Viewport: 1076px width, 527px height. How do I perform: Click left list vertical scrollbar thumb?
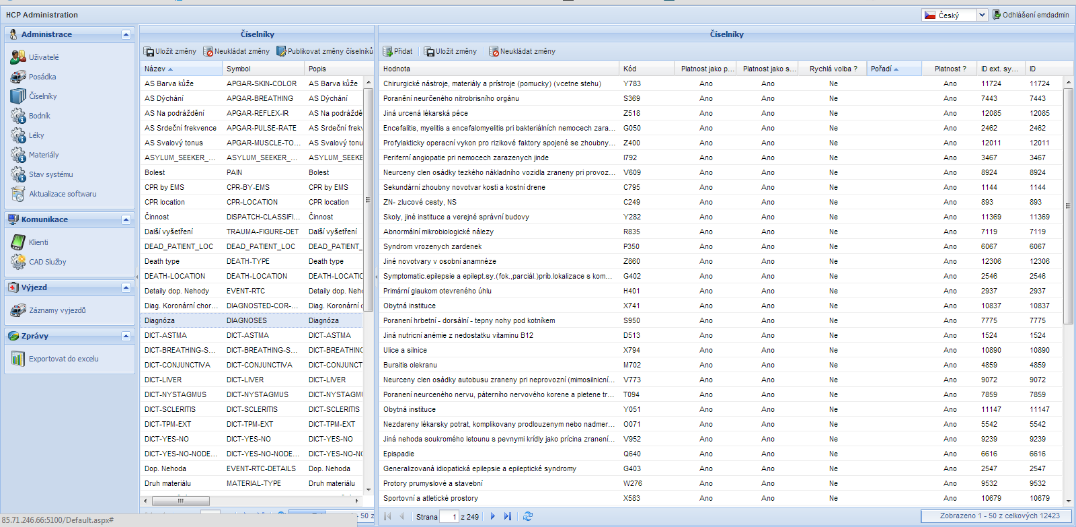(x=368, y=199)
